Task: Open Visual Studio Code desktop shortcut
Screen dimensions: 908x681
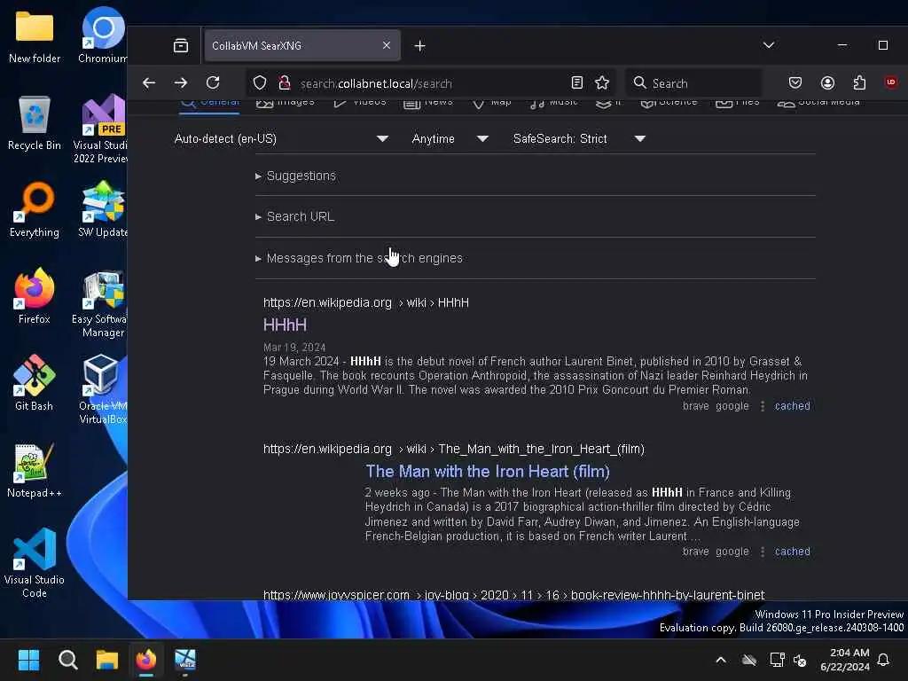Action: (x=35, y=563)
